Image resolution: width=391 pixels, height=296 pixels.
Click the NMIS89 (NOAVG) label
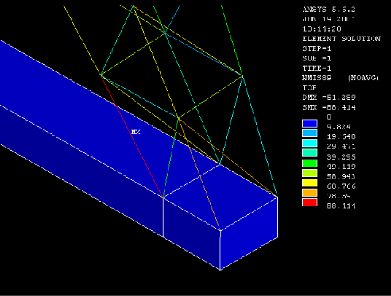pyautogui.click(x=340, y=78)
